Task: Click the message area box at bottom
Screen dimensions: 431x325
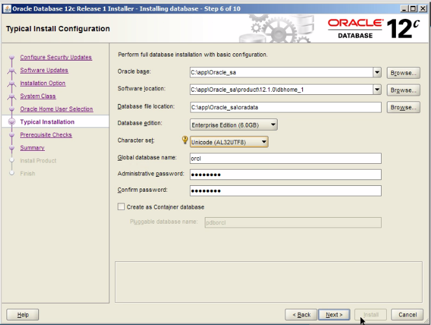Action: click(268, 282)
